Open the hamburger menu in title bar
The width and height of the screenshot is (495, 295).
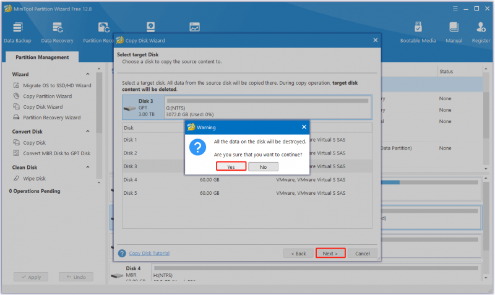coord(455,9)
